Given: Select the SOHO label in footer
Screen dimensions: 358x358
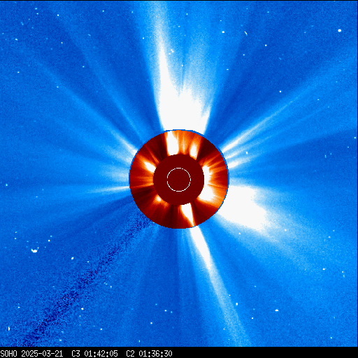Looking at the screenshot, I should pos(8,354).
